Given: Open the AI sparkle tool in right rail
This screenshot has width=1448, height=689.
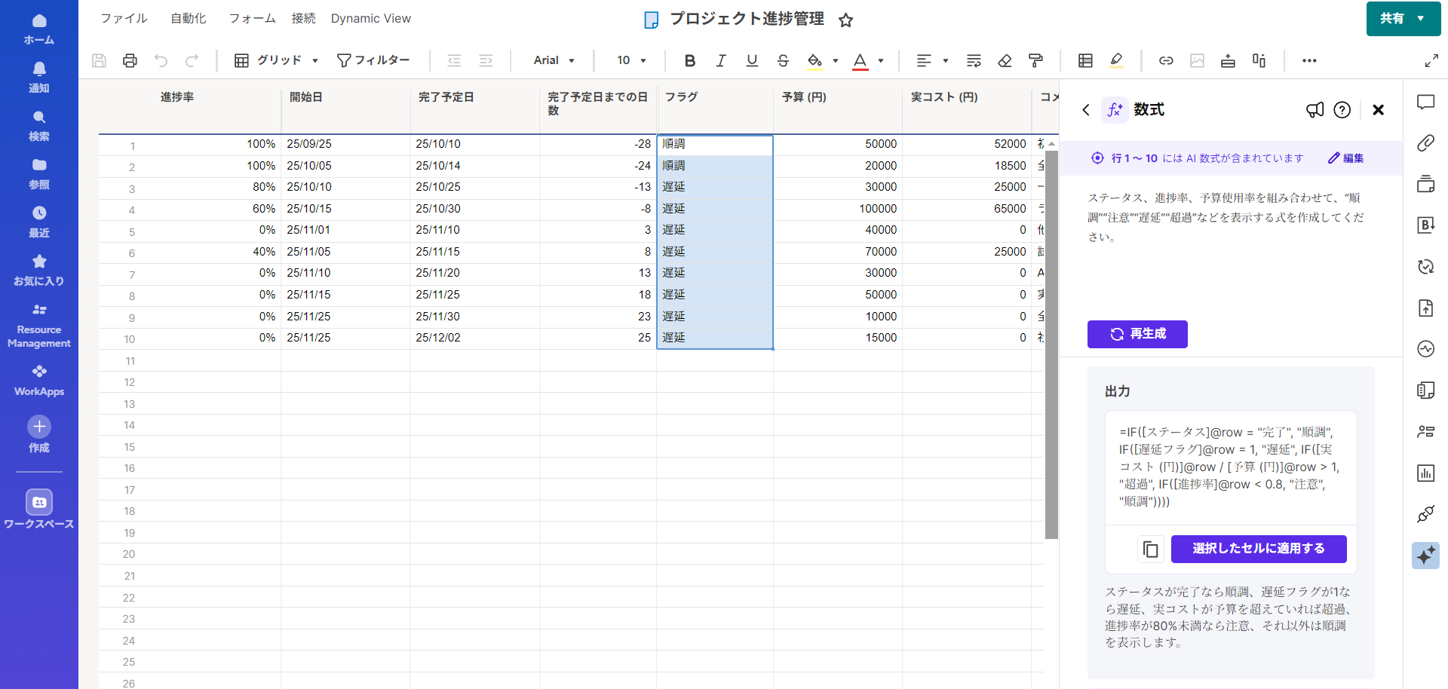Looking at the screenshot, I should [x=1425, y=556].
